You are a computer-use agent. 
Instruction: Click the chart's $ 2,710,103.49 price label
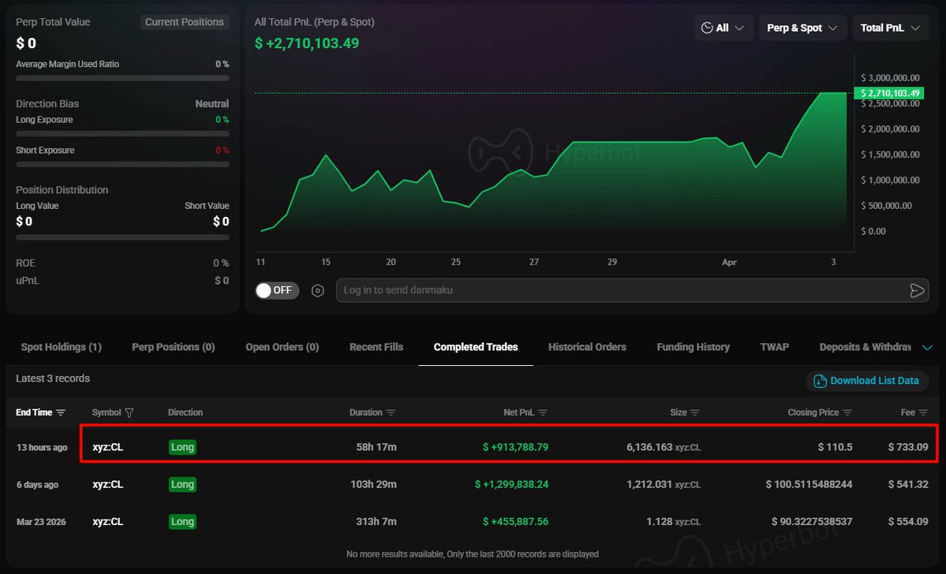tap(889, 93)
